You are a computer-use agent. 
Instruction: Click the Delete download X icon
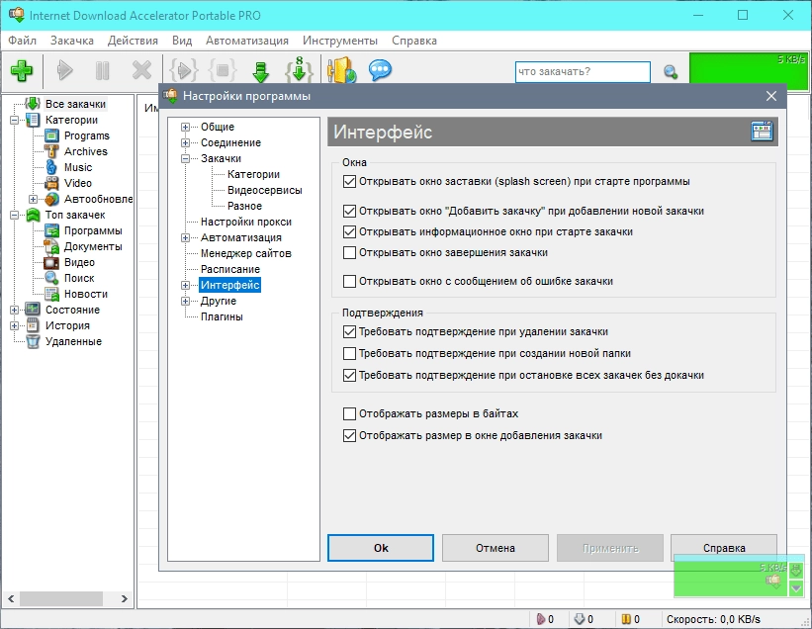tap(141, 70)
